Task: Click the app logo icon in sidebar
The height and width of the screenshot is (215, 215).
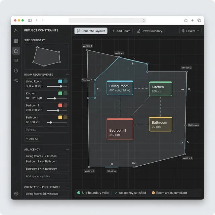Action: (16, 30)
